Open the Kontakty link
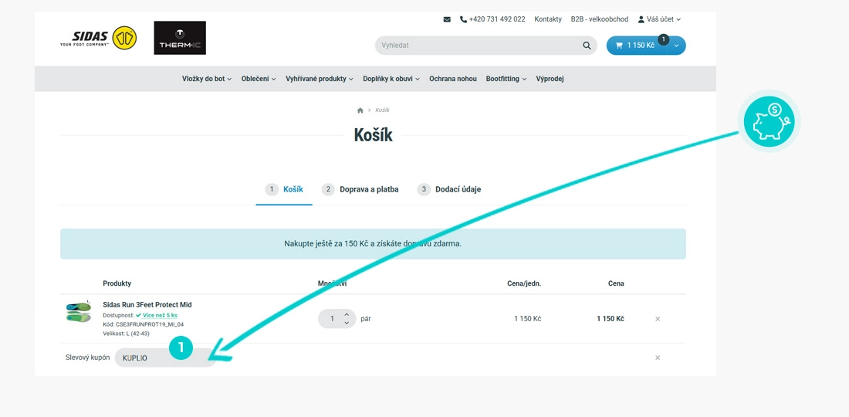This screenshot has height=417, width=849. (x=548, y=19)
